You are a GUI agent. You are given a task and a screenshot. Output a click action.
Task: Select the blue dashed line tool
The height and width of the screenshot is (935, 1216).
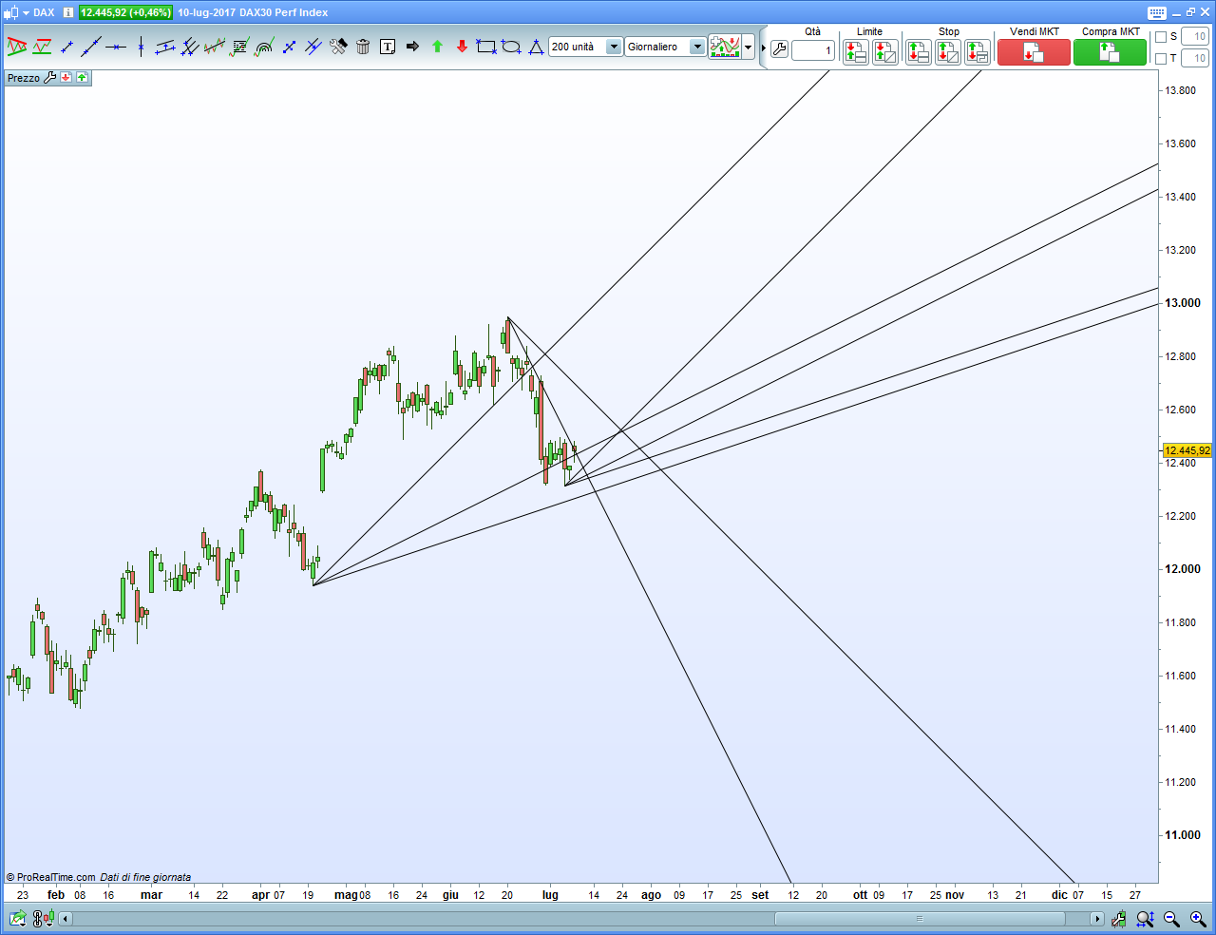pos(289,47)
